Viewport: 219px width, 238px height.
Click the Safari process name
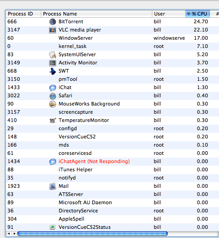pyautogui.click(x=65, y=95)
